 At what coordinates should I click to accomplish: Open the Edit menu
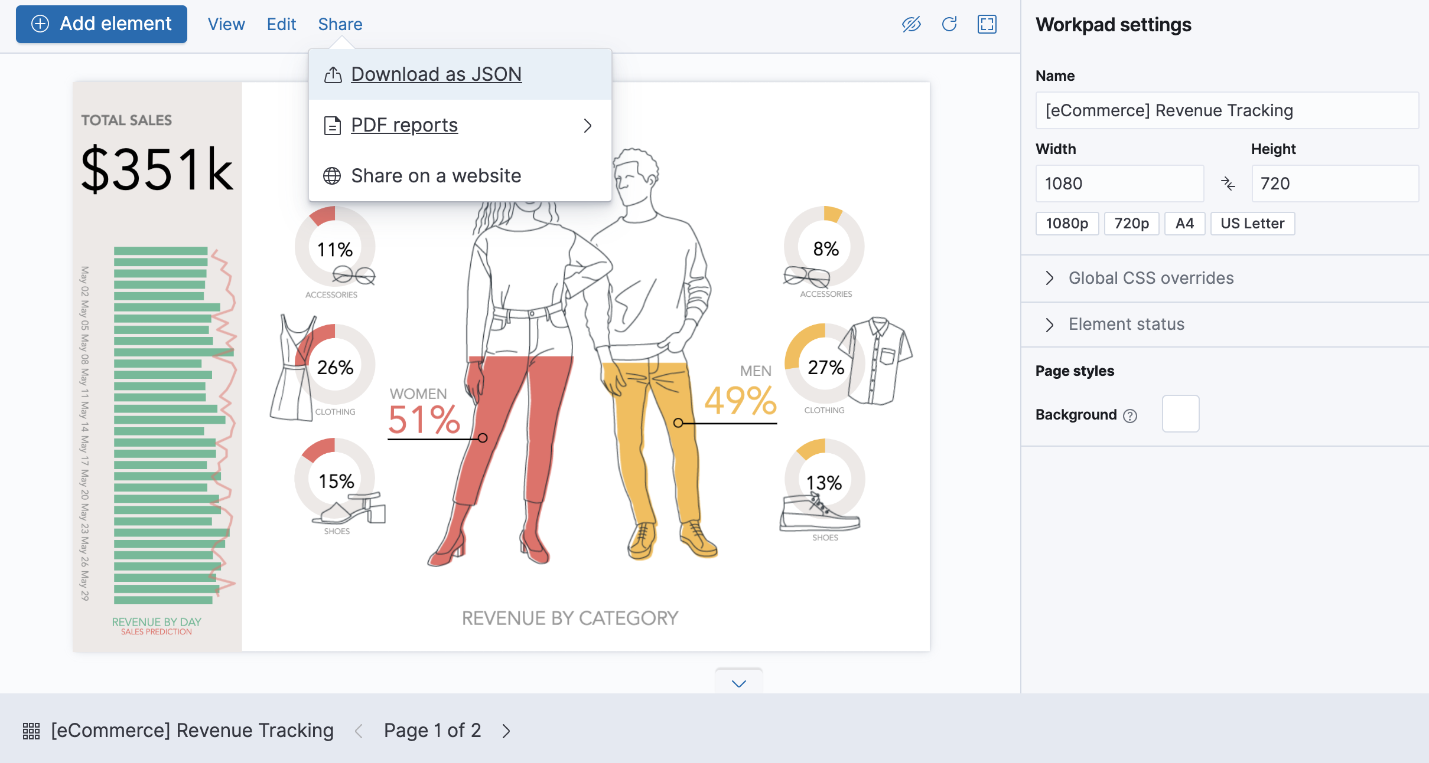click(281, 24)
